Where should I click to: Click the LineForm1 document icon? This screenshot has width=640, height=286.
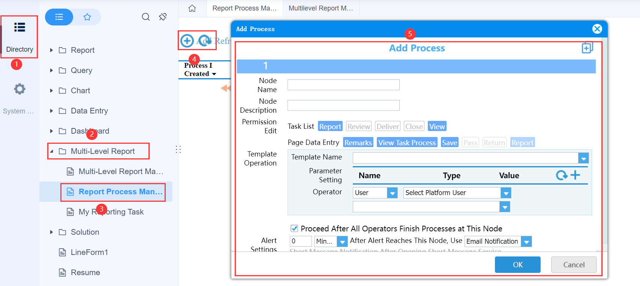point(63,252)
